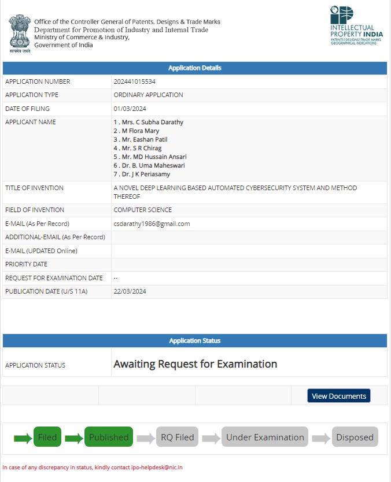Click the E-MAIL (As Per Record) label
Screen dimensions: 391x482
click(37, 224)
